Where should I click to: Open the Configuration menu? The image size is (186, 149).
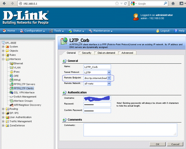click(x=32, y=31)
